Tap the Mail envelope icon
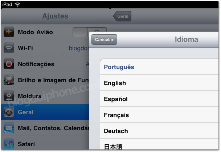The height and width of the screenshot is (152, 221). pyautogui.click(x=9, y=128)
